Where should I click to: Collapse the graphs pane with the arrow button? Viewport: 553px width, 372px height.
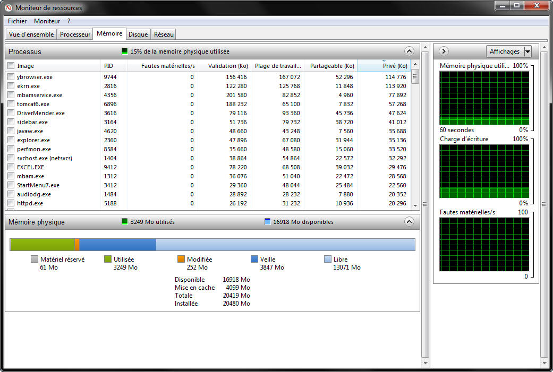coord(444,51)
